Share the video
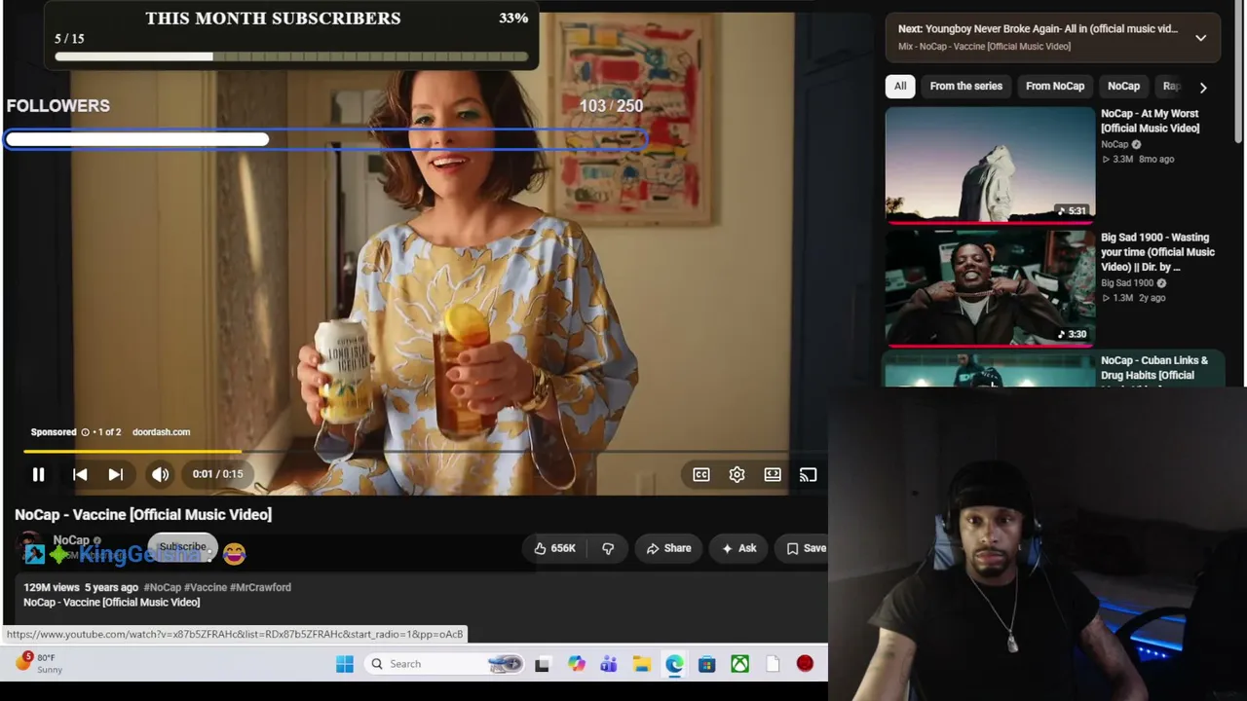The height and width of the screenshot is (701, 1247). 668,548
